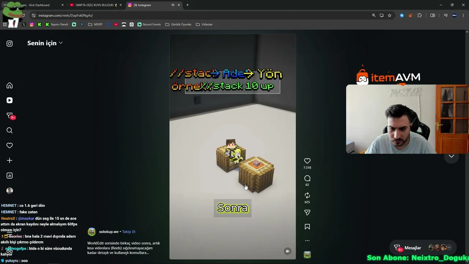The height and width of the screenshot is (264, 469).
Task: Open the Chrome three-dot menu
Action: [464, 15]
